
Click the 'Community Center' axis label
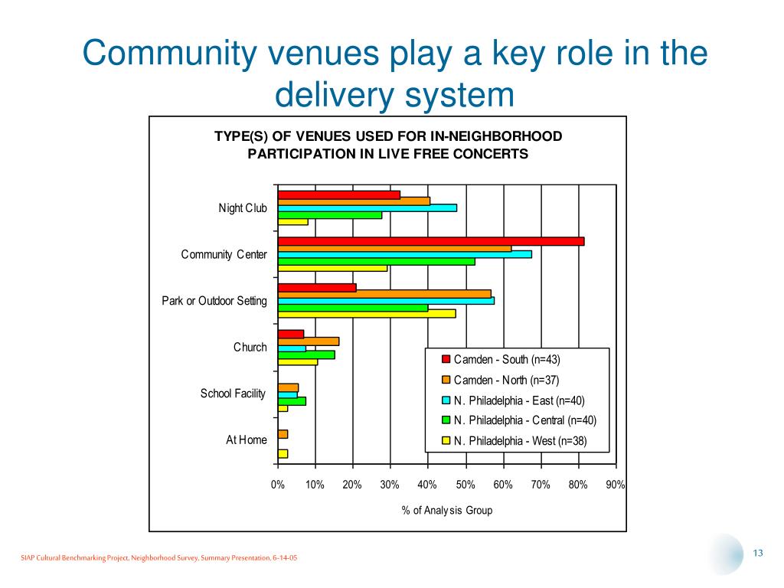tap(224, 254)
